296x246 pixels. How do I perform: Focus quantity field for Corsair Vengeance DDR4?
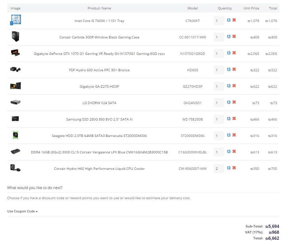click(x=219, y=152)
